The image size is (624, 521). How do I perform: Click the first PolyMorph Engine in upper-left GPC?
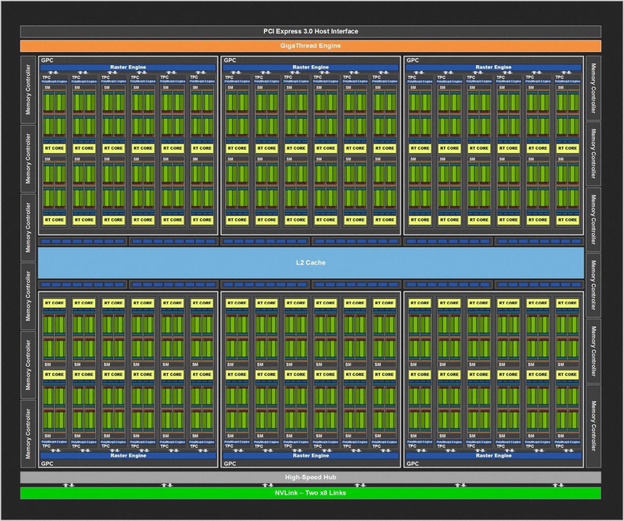pos(54,81)
